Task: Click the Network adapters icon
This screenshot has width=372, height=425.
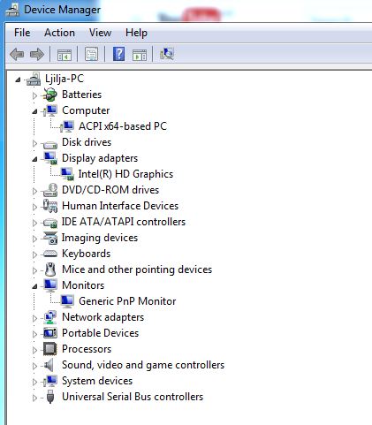Action: point(50,317)
